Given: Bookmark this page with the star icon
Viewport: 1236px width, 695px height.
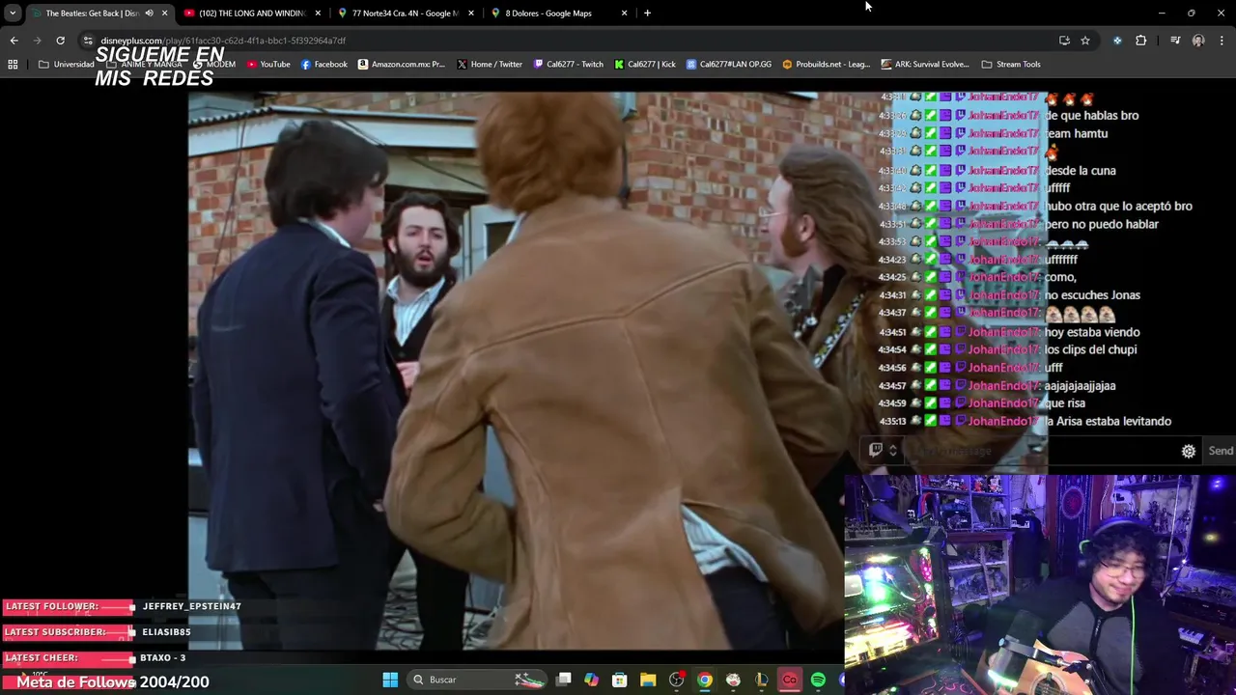Looking at the screenshot, I should (x=1085, y=41).
